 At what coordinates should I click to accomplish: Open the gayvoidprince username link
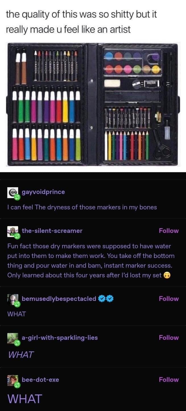tap(43, 192)
